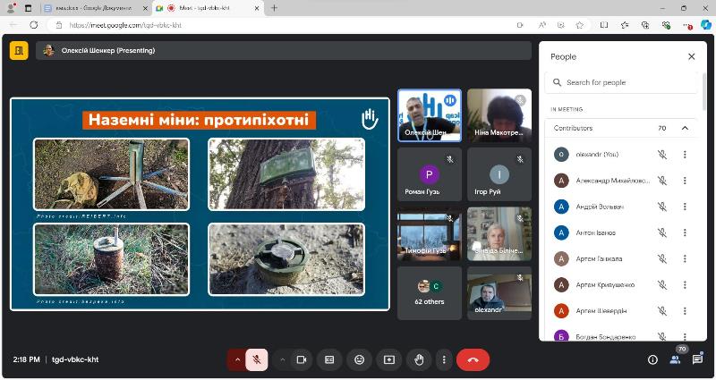Click the red Leave call button
The image size is (716, 380).
click(473, 359)
